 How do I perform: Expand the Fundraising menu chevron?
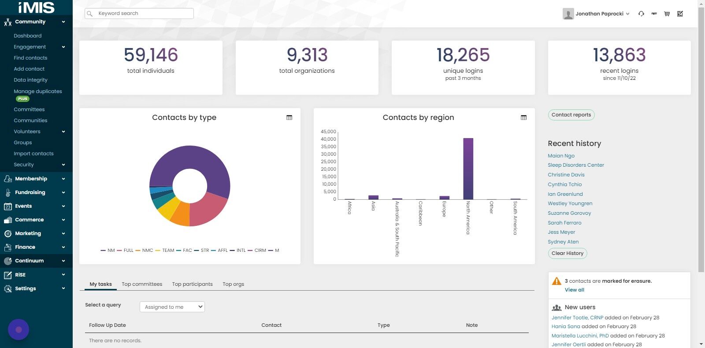[63, 192]
